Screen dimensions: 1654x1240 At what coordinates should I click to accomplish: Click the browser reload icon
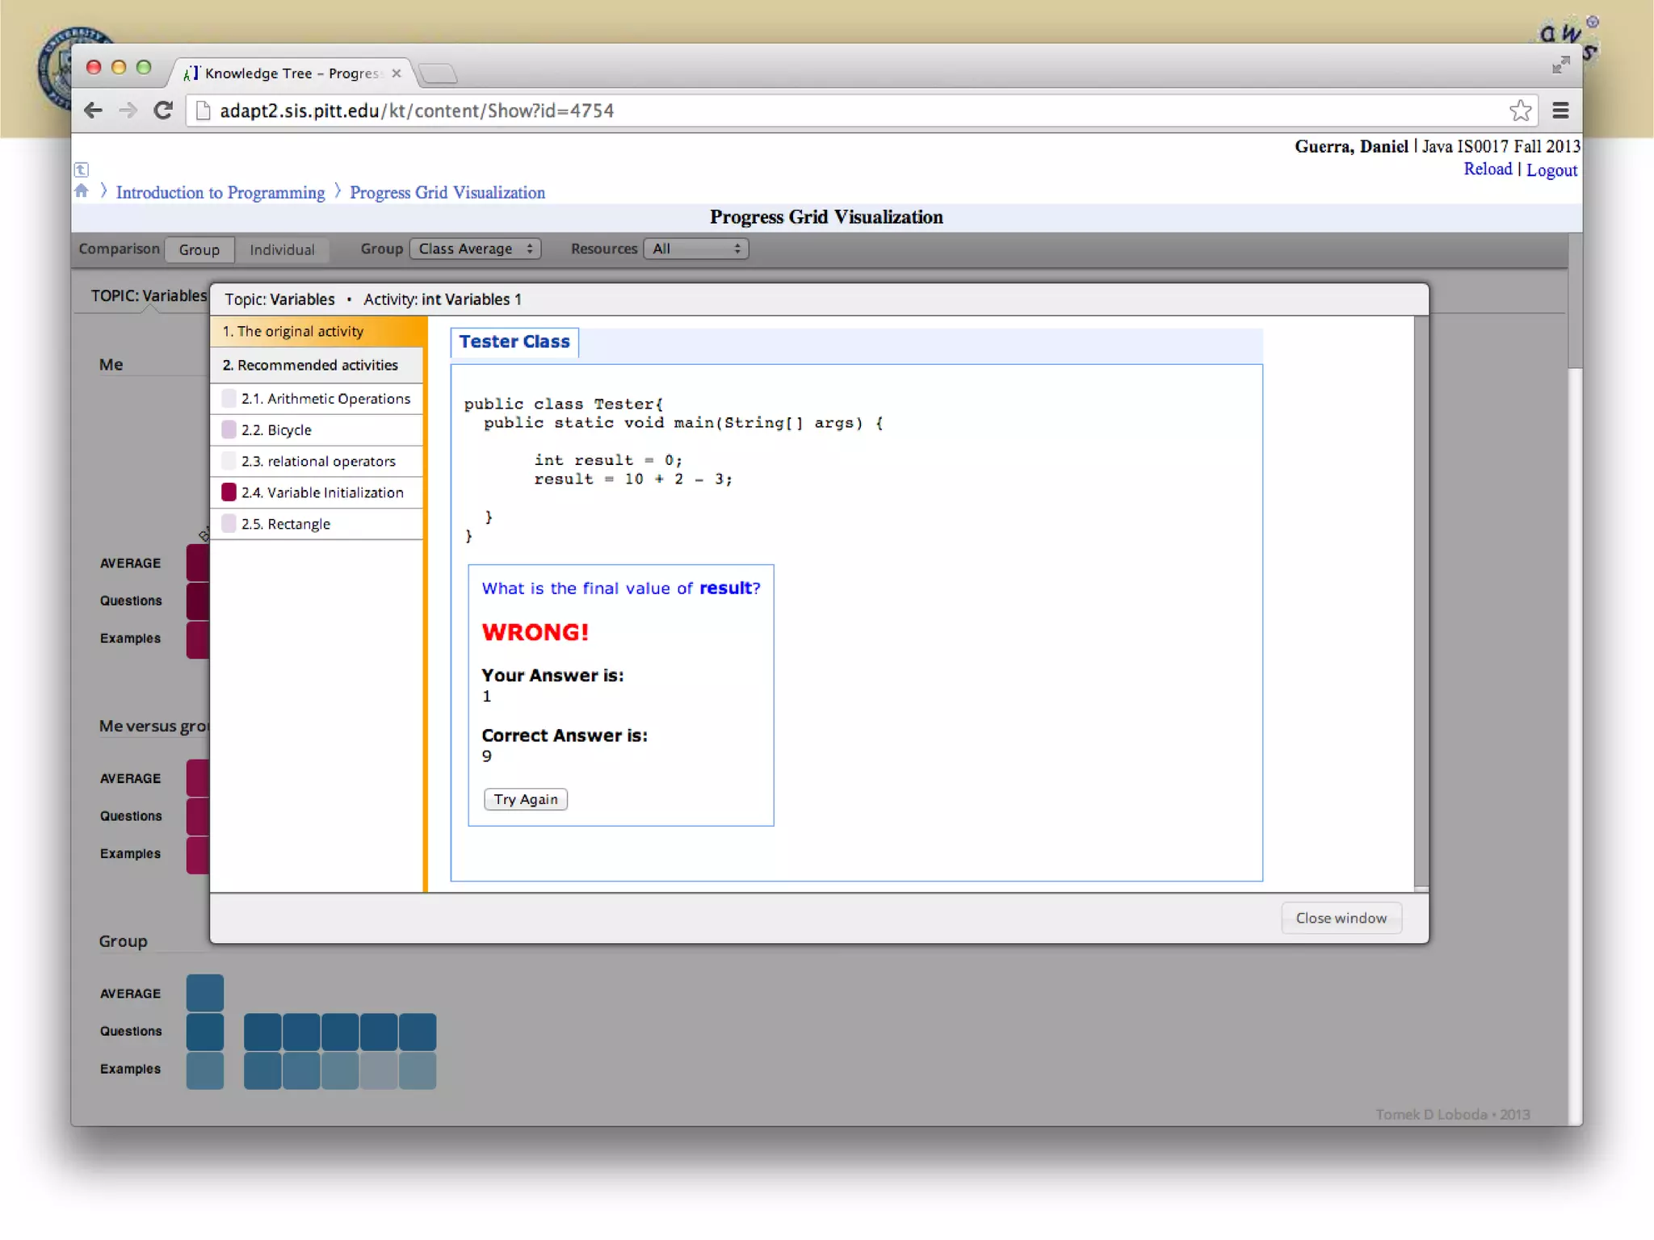pos(163,111)
